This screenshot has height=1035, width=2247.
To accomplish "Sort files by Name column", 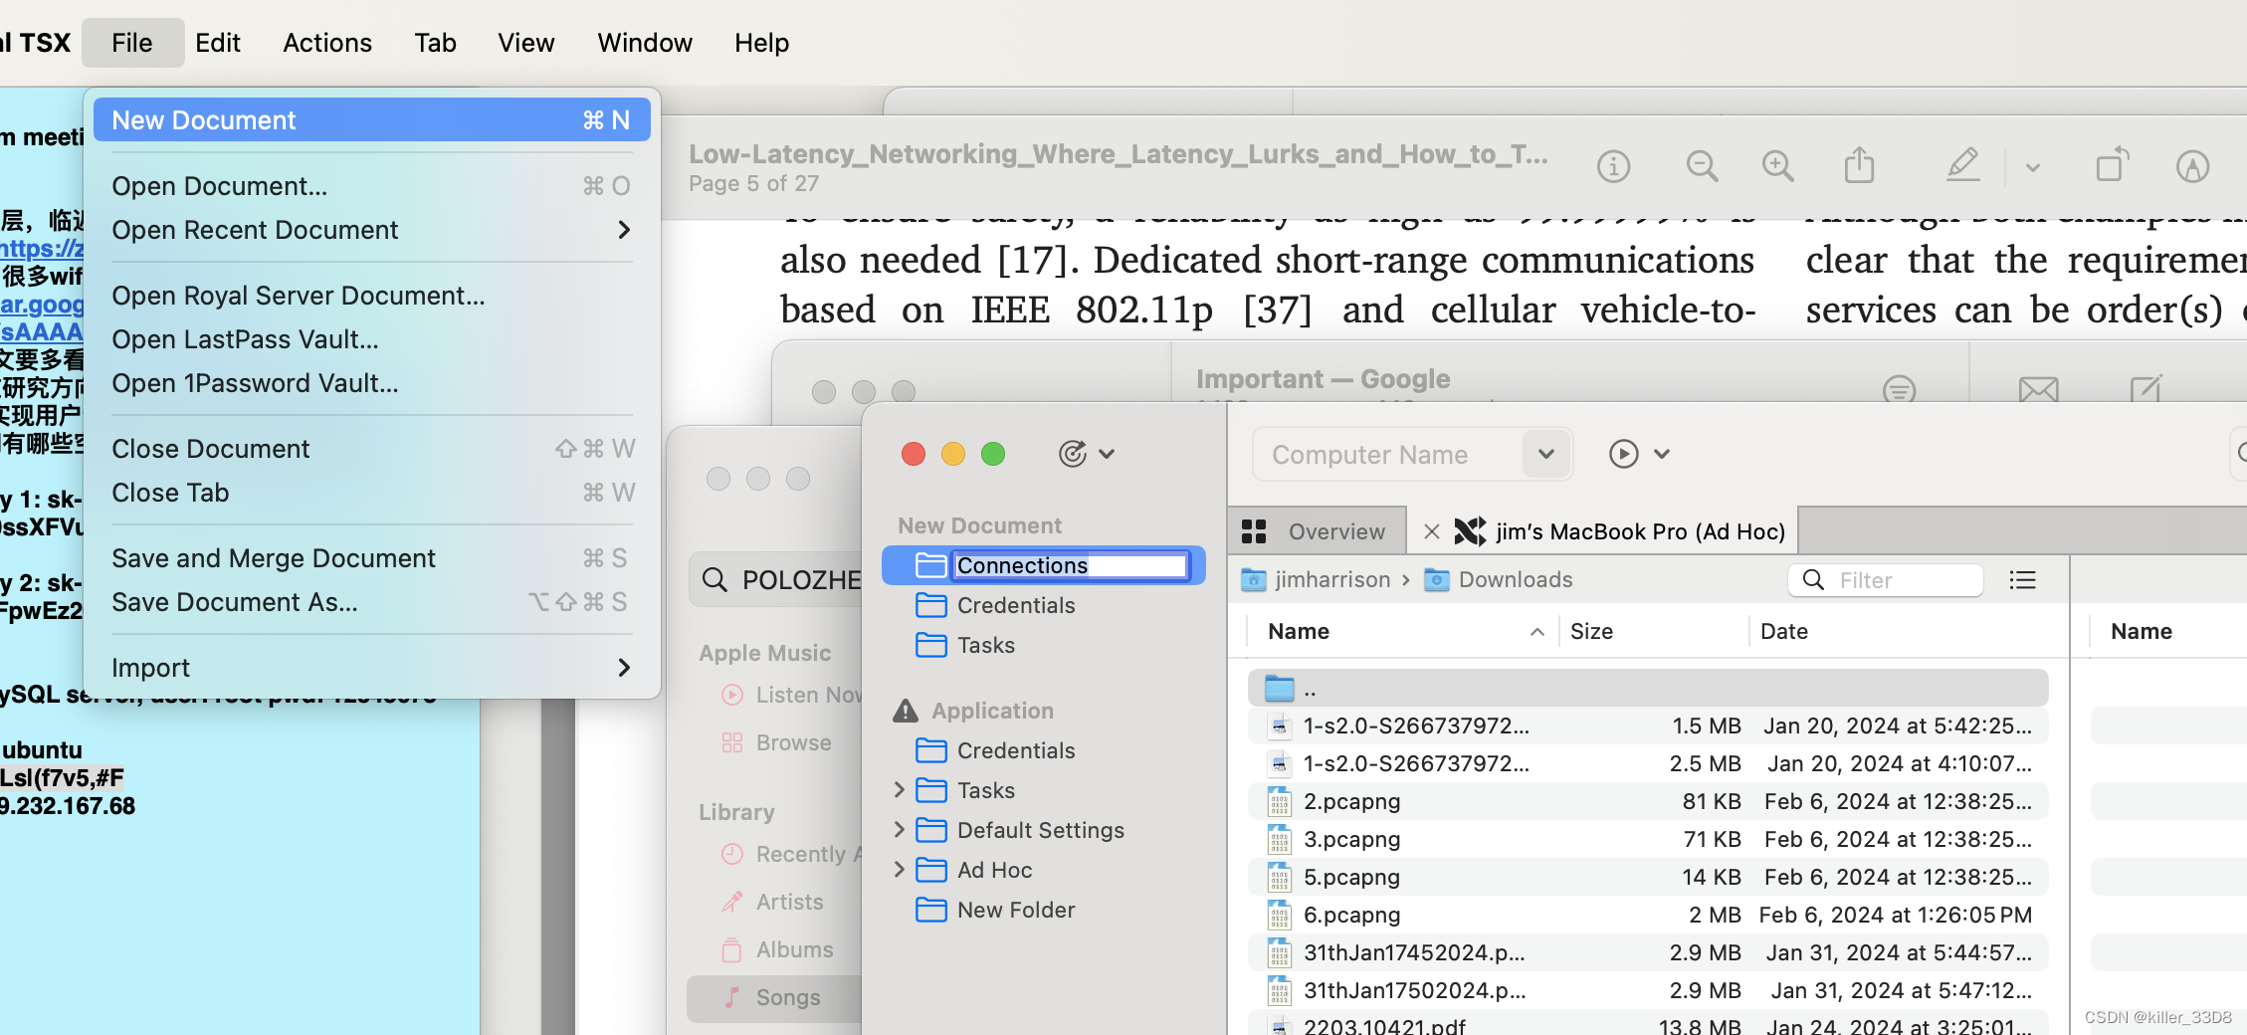I will pyautogui.click(x=1404, y=631).
